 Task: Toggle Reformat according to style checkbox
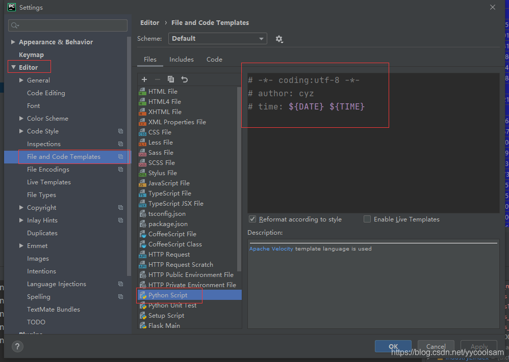pyautogui.click(x=252, y=219)
